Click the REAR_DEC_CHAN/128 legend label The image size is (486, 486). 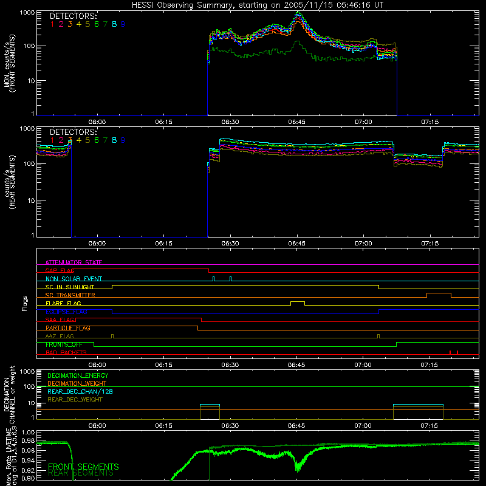80,392
